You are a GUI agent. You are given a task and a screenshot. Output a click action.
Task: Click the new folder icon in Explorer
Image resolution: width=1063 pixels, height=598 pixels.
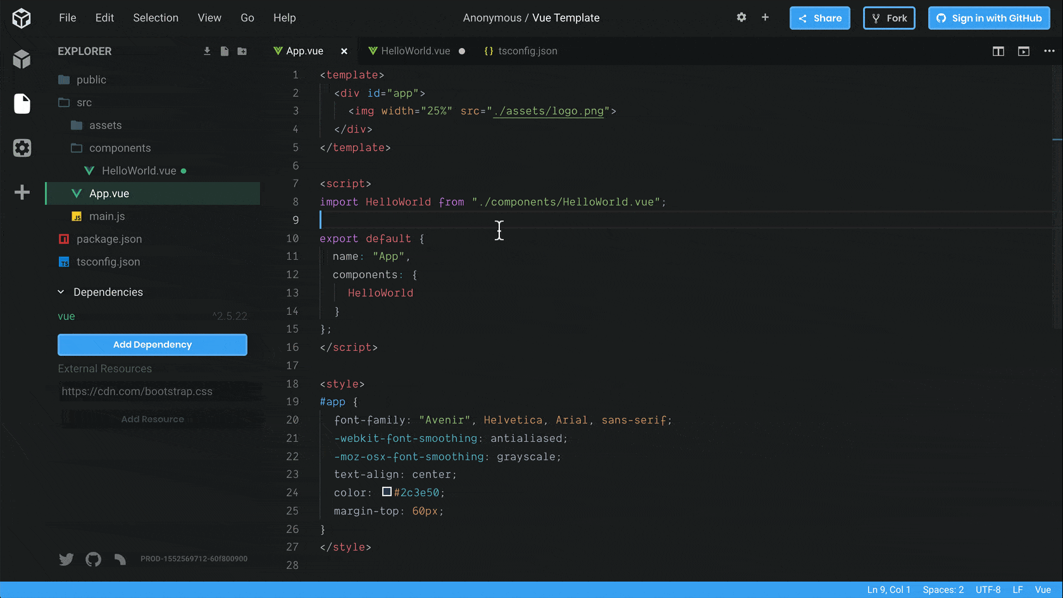pos(242,51)
